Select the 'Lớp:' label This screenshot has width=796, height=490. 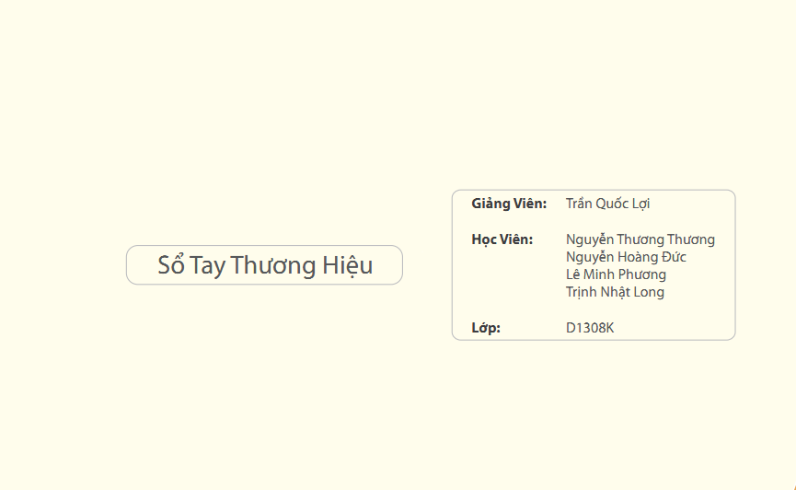[x=486, y=328]
